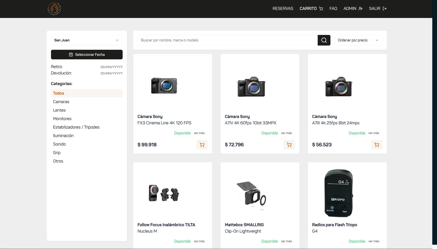This screenshot has width=437, height=249.
Task: Click the Sony A7IV camera image
Action: coord(252,86)
